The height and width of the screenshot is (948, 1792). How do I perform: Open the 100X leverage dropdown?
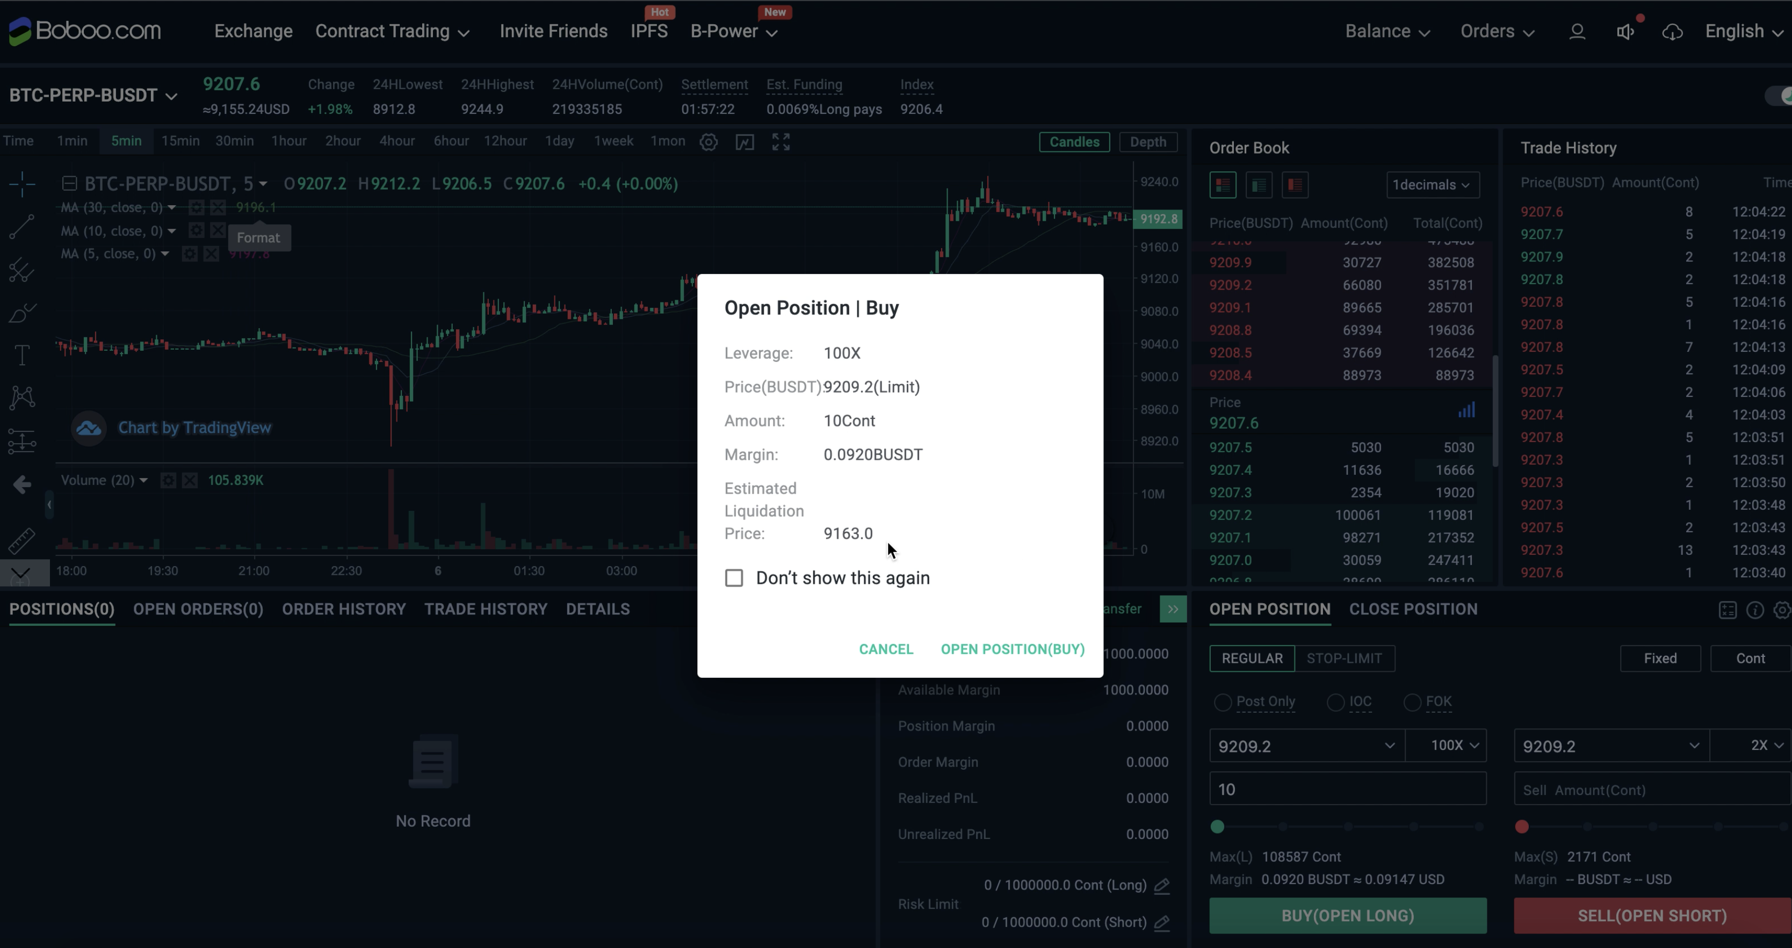1446,746
